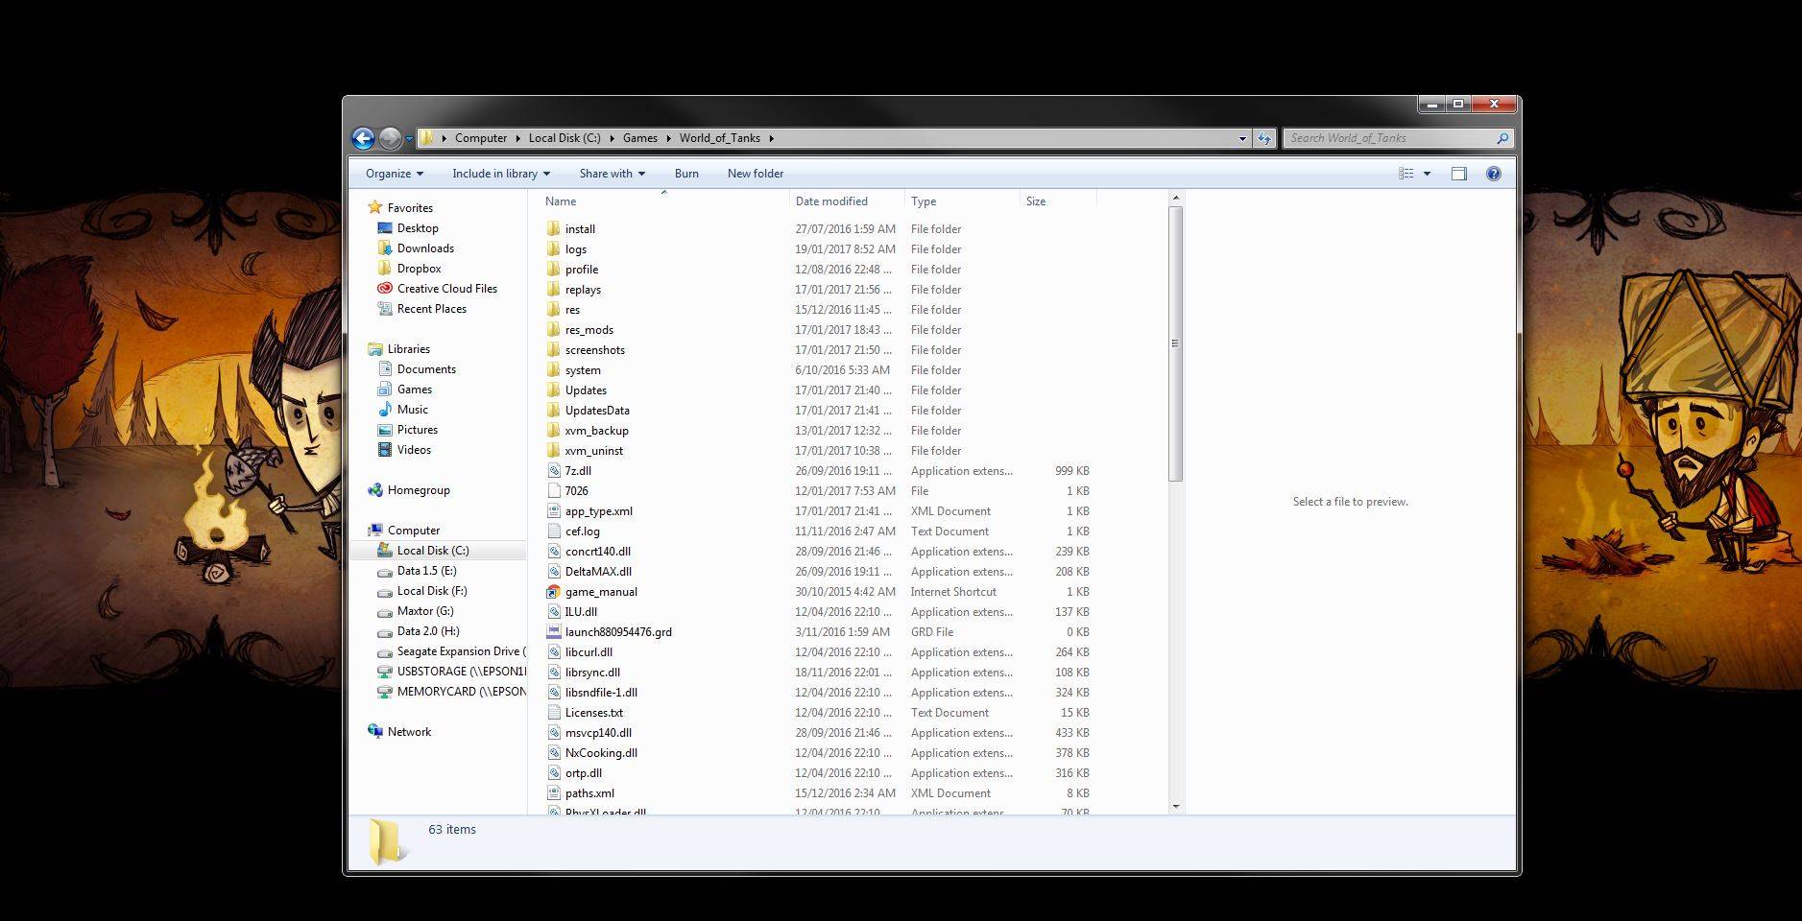
Task: Select the Homegroup icon in sidebar
Action: click(375, 490)
